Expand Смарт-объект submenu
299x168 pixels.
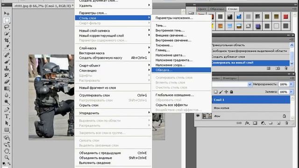coord(113,65)
